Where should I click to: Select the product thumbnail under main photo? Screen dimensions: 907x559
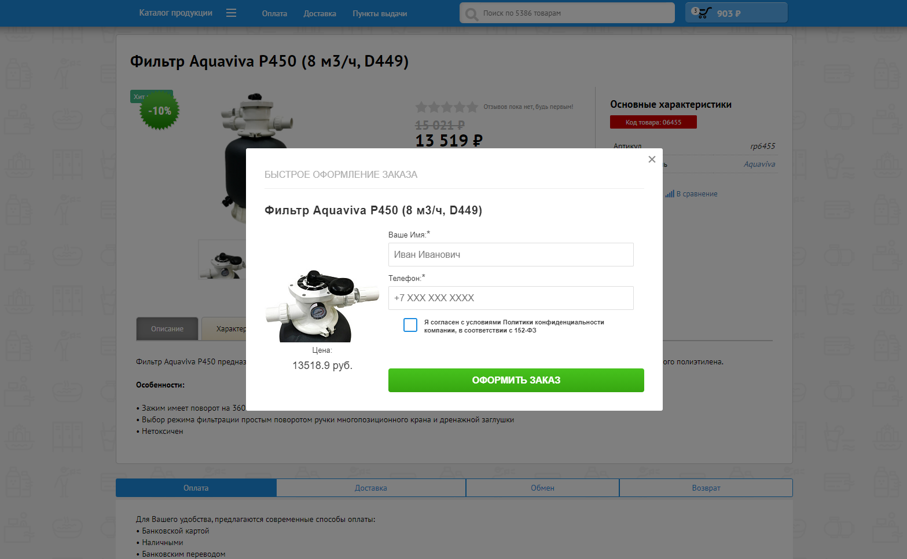222,260
